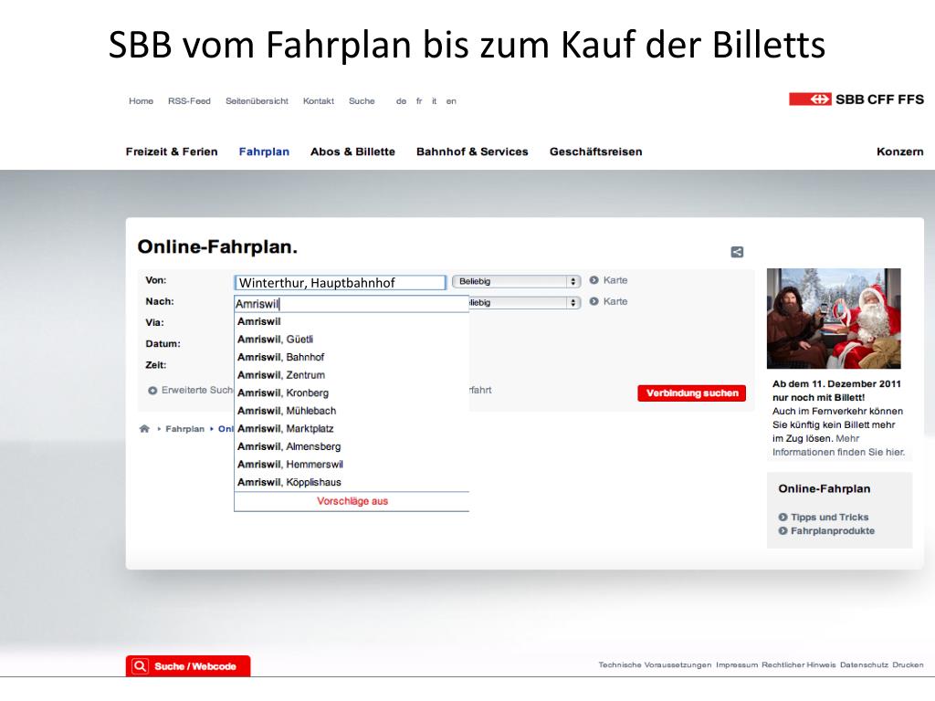Screen dimensions: 935x701
Task: Click the arrow icon next to Von Karte
Action: pyautogui.click(x=594, y=280)
